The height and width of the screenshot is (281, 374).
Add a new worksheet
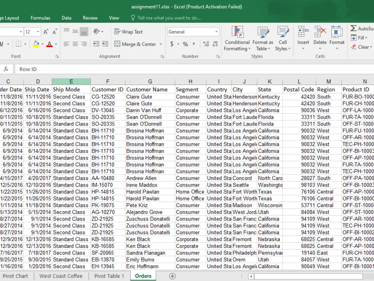tap(172, 276)
